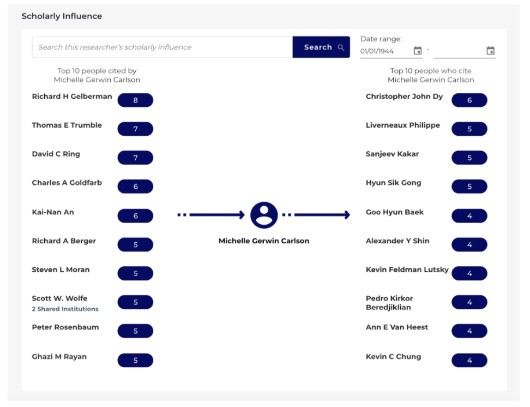This screenshot has width=530, height=407.
Task: Open Ghazi M Rayan's profile
Action: (59, 357)
